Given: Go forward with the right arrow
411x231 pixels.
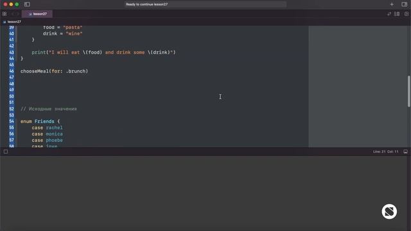Looking at the screenshot, I should tap(17, 14).
